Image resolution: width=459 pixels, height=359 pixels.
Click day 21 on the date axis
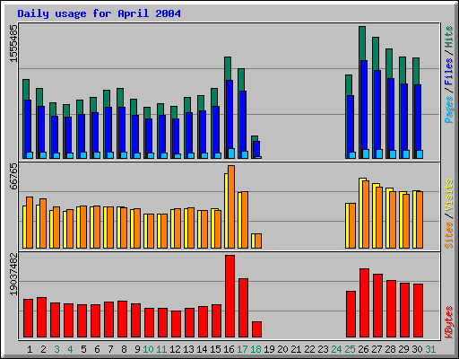coord(296,349)
